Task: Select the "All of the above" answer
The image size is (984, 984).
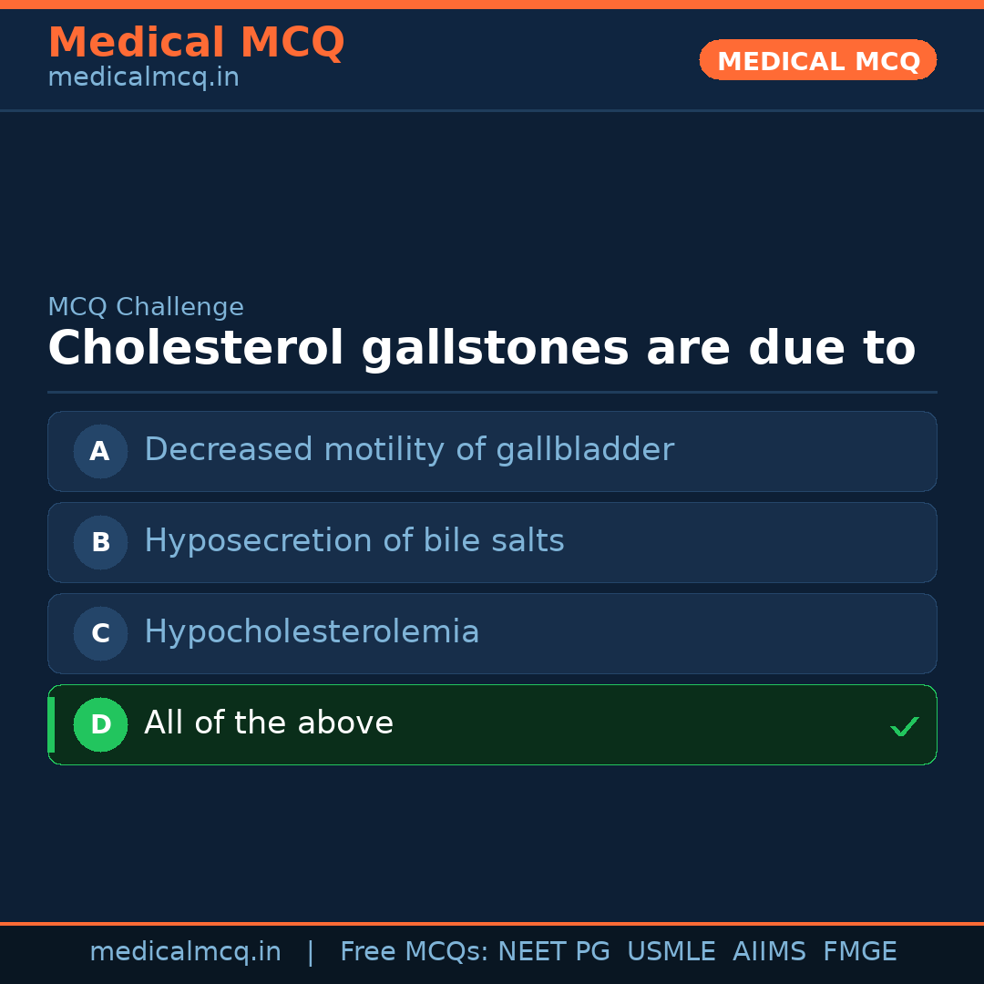Action: pyautogui.click(x=269, y=723)
